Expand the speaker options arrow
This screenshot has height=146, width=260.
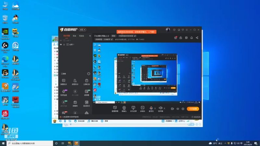tap(164, 108)
